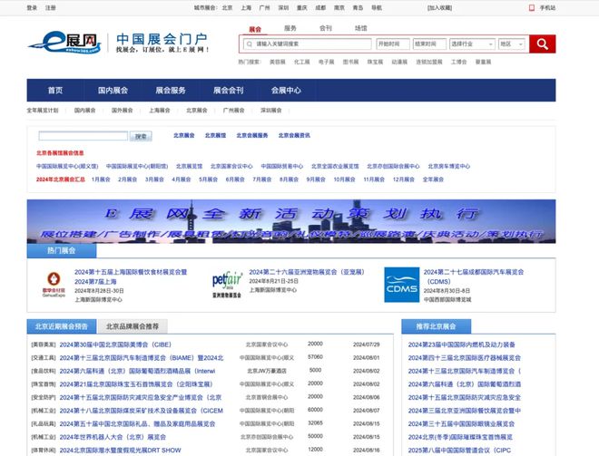Click the gray 搜索 button
This screenshot has width=599, height=456.
[141, 136]
